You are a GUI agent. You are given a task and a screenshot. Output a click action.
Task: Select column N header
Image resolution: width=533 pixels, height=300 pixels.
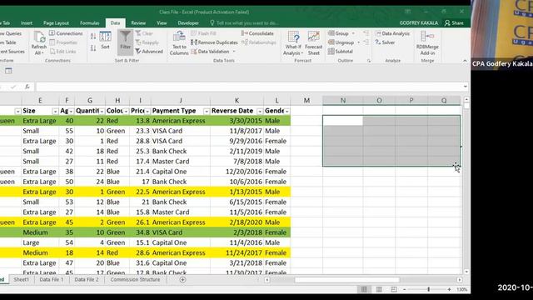(342, 101)
